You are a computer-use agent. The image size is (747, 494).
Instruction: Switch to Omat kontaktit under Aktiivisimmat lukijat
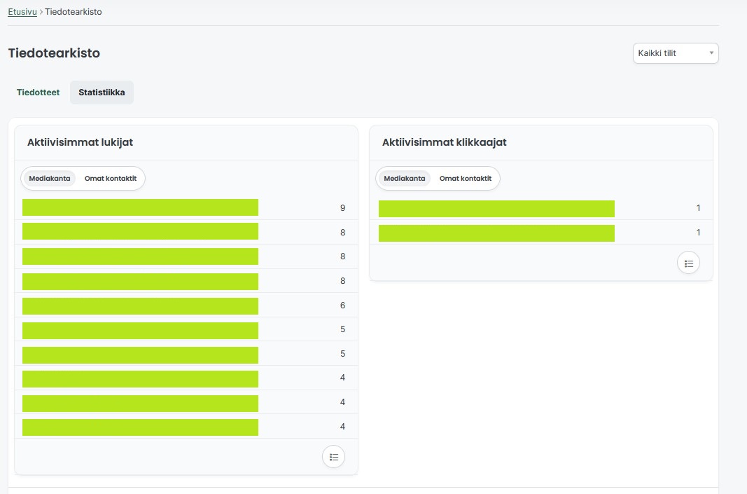(111, 179)
